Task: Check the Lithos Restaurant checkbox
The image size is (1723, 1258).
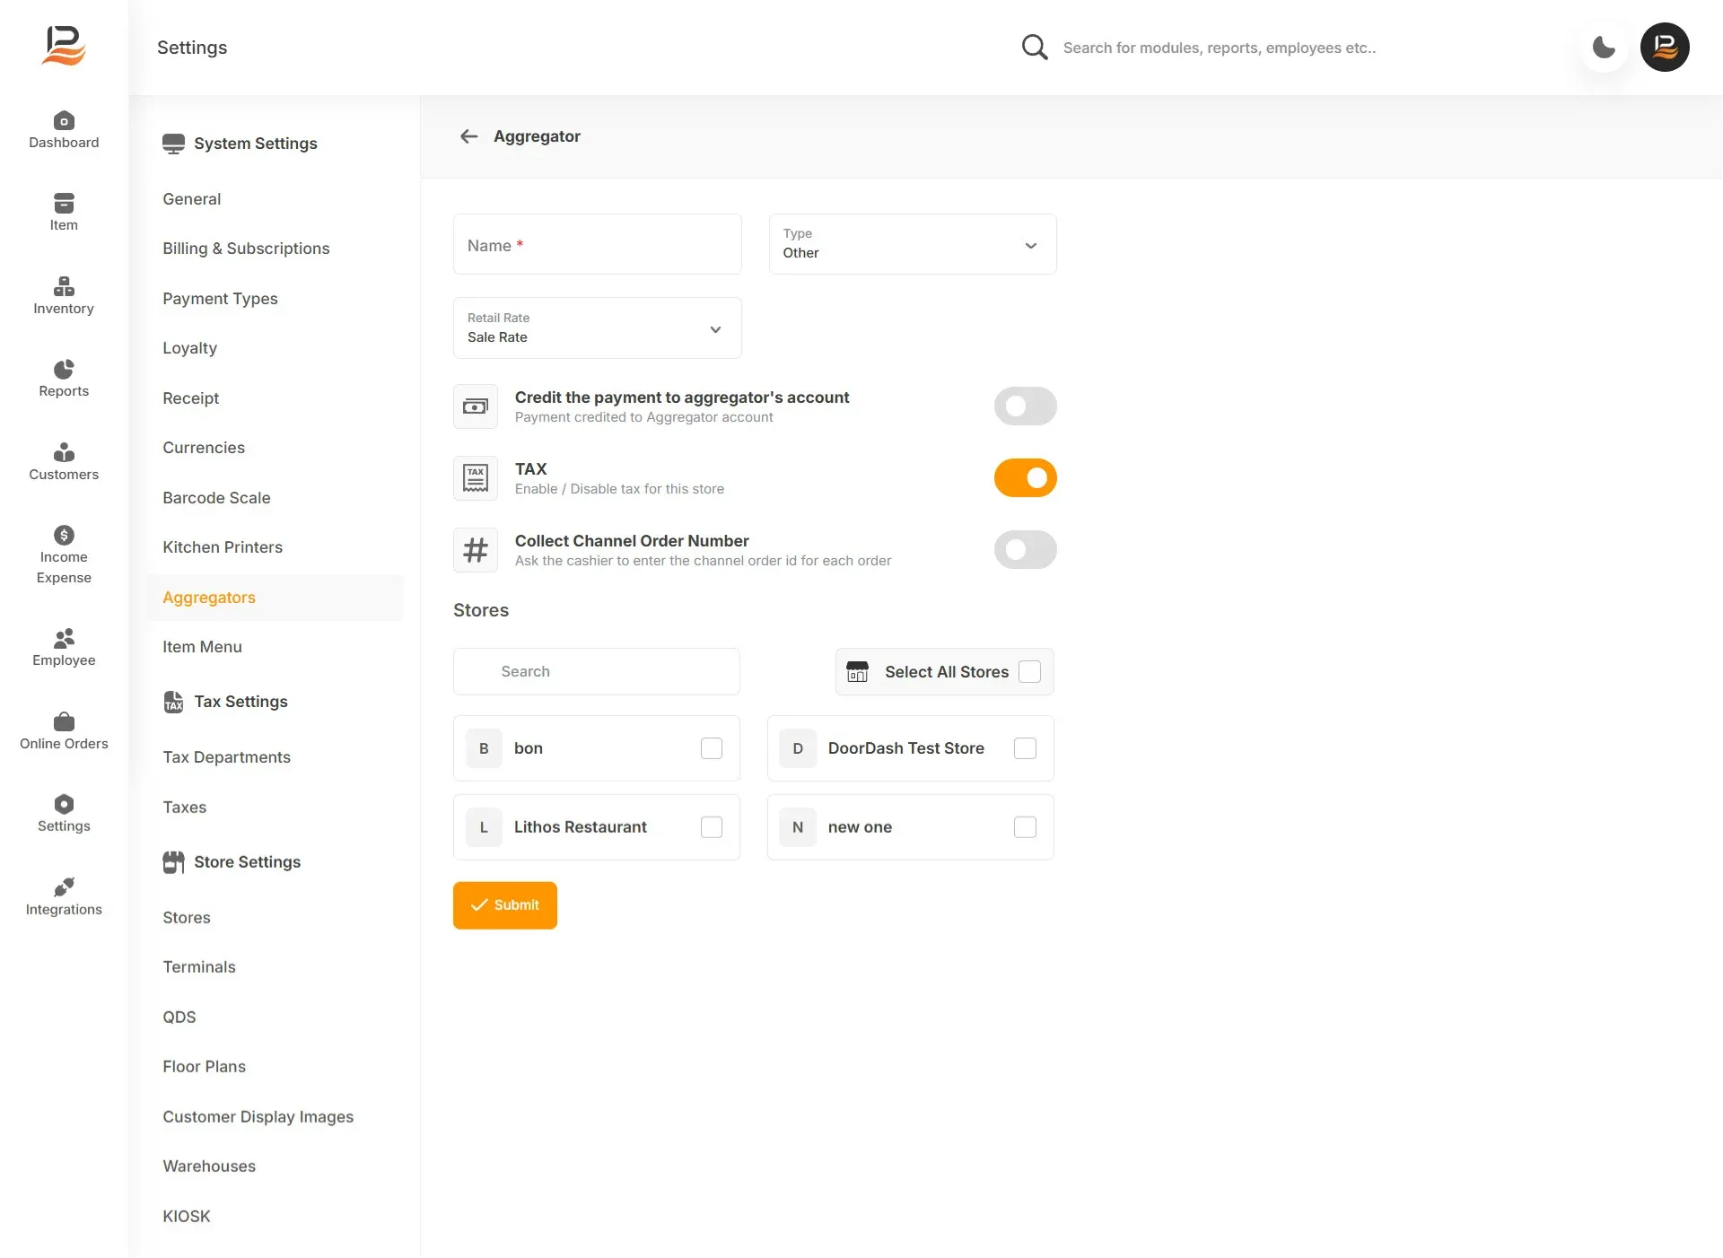Action: tap(712, 827)
